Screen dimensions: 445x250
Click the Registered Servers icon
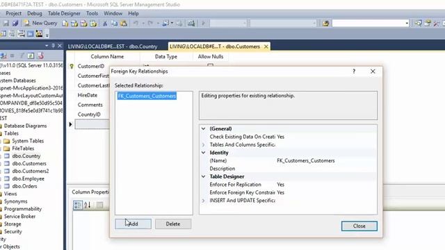click(418, 23)
